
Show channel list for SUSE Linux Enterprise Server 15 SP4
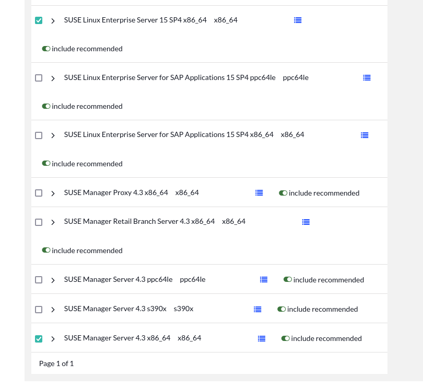pos(298,20)
